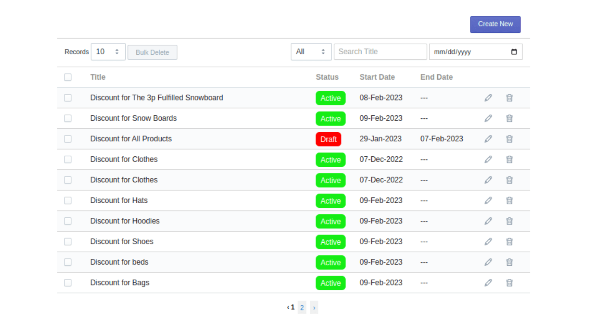The width and height of the screenshot is (596, 335).
Task: Focus the Search Title input field
Action: pos(380,52)
